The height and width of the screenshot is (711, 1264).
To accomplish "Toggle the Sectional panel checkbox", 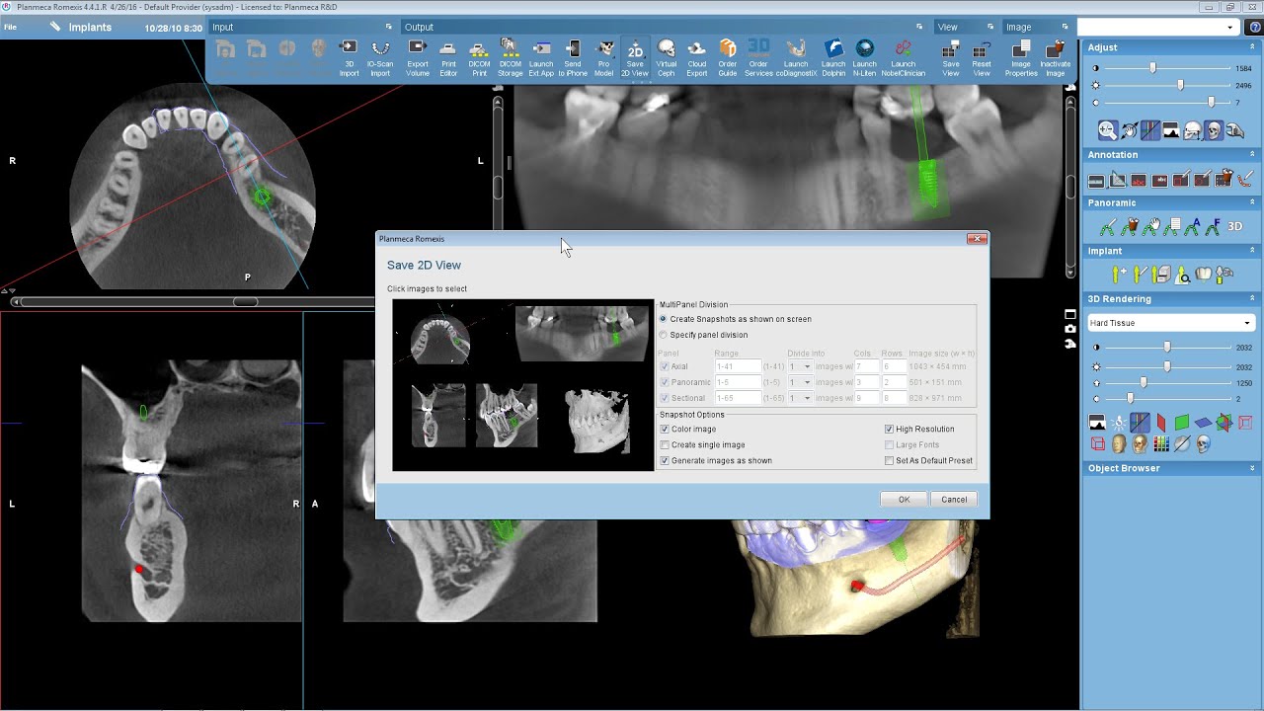I will 665,398.
